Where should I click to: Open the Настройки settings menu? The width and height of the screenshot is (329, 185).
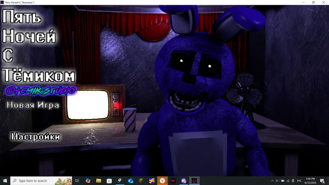tap(36, 136)
